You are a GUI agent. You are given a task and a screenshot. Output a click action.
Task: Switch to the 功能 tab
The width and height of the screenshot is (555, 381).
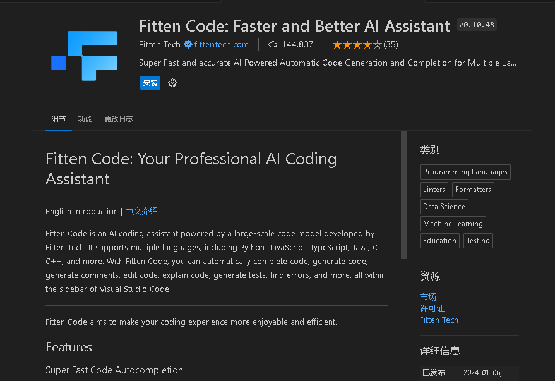pos(85,119)
